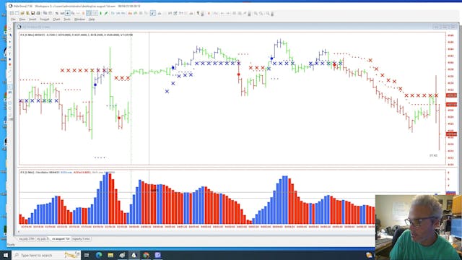Click the printer icon in the toolbar
This screenshot has height=260, width=462.
coord(38,13)
